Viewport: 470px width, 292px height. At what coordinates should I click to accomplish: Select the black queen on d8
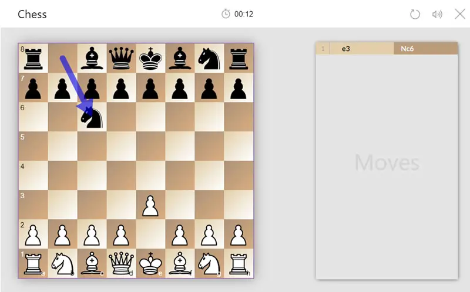pos(121,58)
